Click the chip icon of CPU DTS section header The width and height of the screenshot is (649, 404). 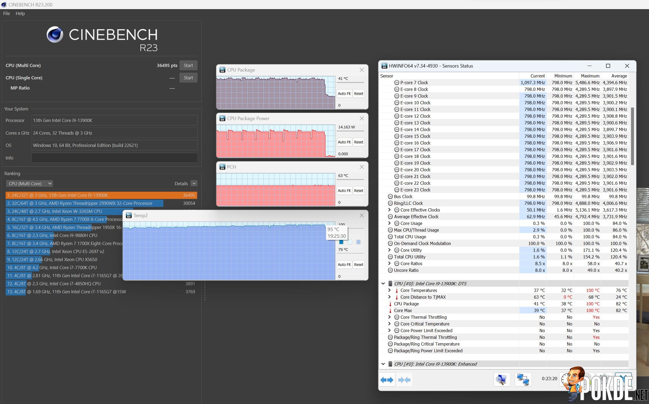(x=390, y=284)
